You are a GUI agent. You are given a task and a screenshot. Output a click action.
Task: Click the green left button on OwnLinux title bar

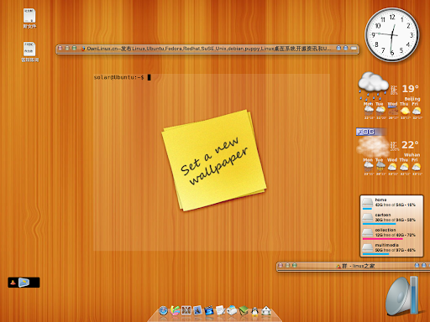(x=74, y=48)
